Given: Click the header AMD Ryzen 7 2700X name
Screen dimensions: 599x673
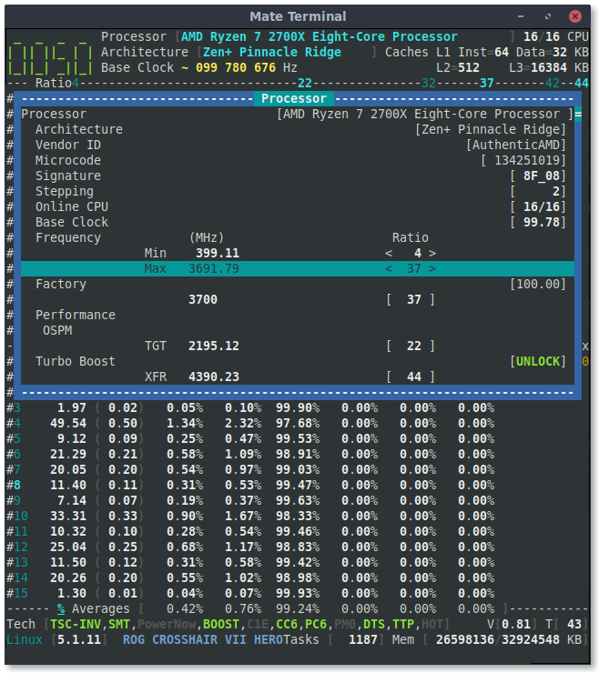Looking at the screenshot, I should click(319, 37).
